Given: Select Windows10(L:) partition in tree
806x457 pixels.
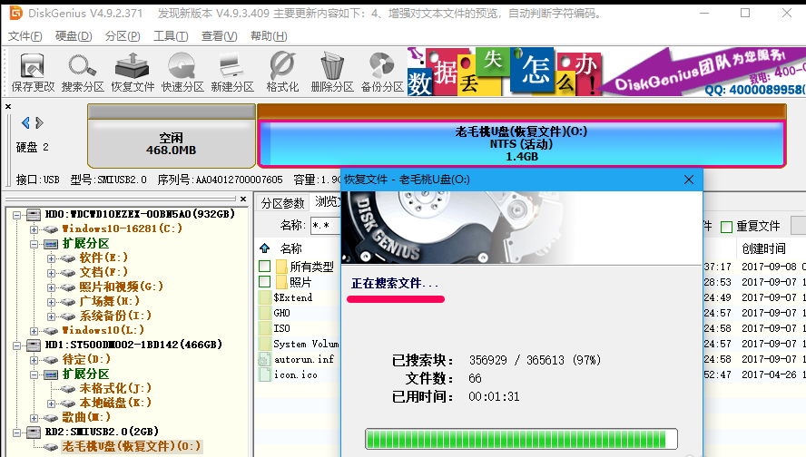Looking at the screenshot, I should [x=103, y=330].
